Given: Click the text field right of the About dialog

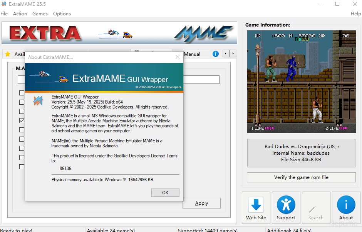Looking at the screenshot, I should pos(201,80).
